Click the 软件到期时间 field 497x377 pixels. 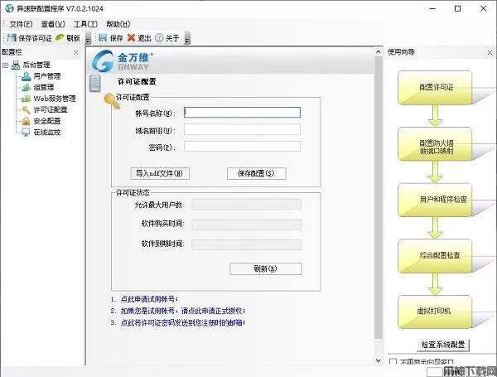(x=246, y=244)
